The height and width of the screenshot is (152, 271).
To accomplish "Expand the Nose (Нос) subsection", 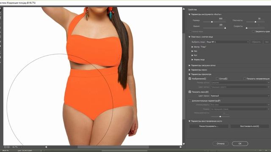I will coord(192,51).
